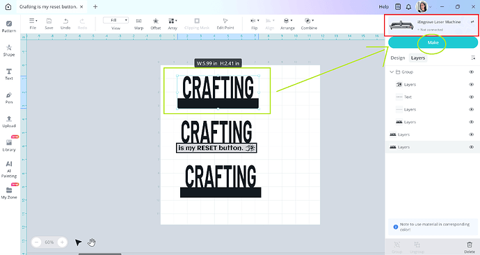
Task: Switch to the Design tab
Action: (398, 58)
